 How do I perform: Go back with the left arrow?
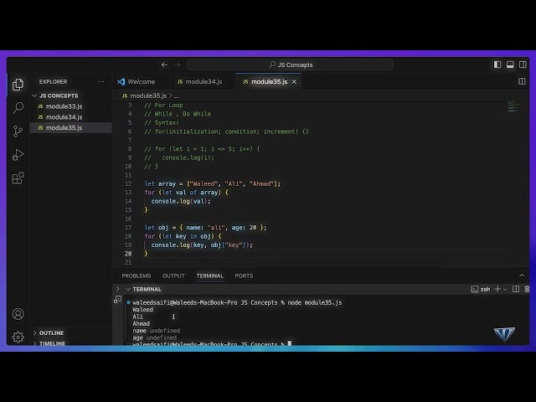click(x=164, y=64)
